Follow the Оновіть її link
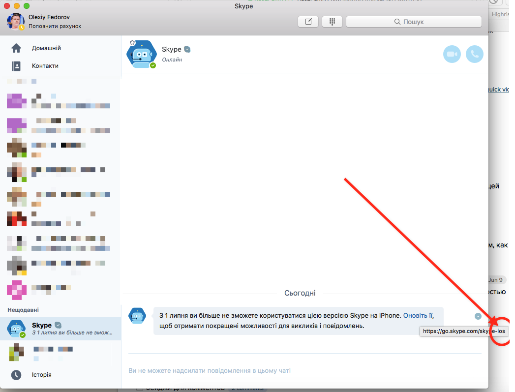The height and width of the screenshot is (392, 515). click(x=418, y=315)
